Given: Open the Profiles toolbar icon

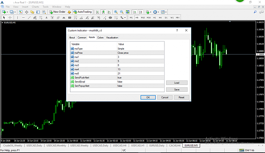Looking at the screenshot, I should tap(11, 12).
